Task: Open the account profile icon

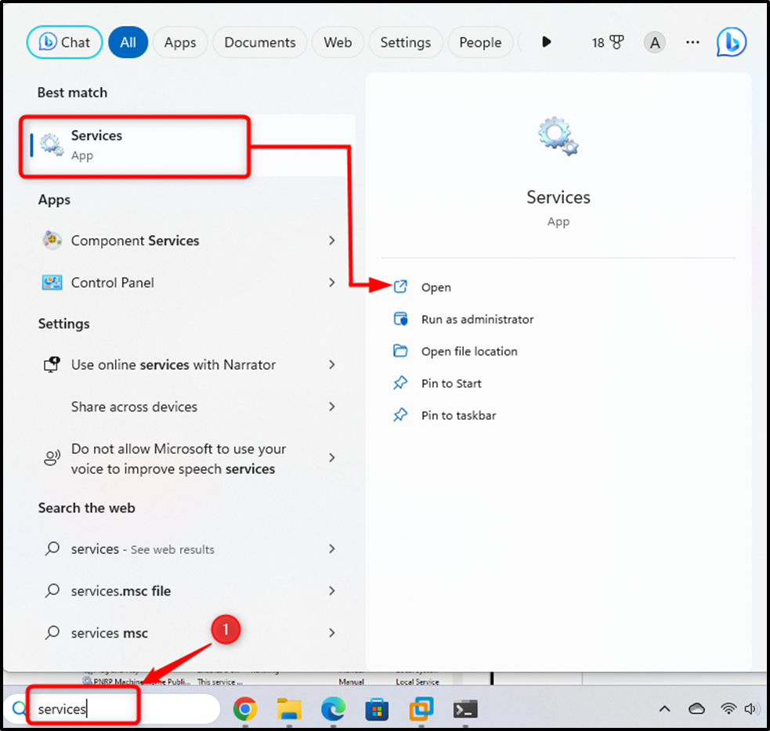Action: tap(654, 42)
